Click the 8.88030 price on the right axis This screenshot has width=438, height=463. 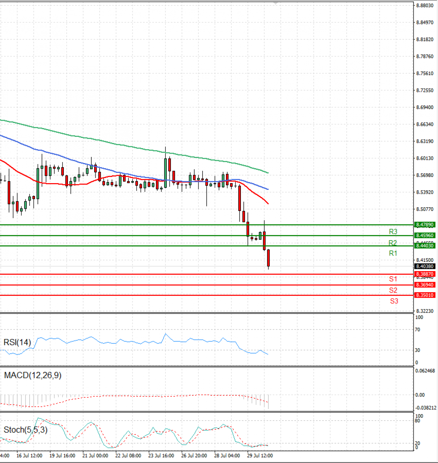pos(424,5)
